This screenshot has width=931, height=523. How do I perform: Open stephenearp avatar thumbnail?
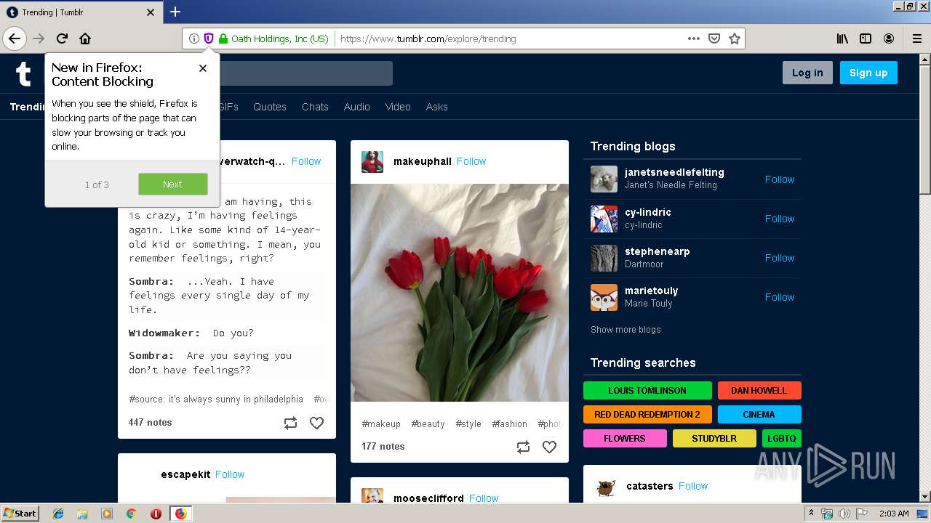click(604, 257)
